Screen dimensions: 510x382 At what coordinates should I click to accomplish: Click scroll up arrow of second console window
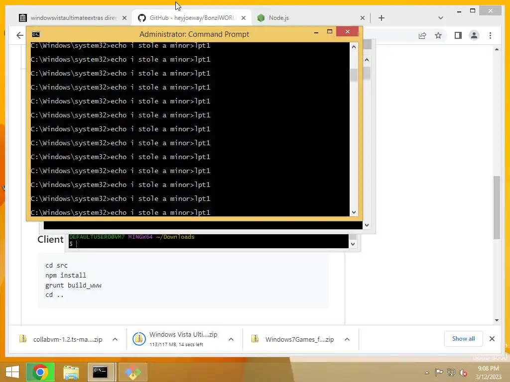coord(367,60)
